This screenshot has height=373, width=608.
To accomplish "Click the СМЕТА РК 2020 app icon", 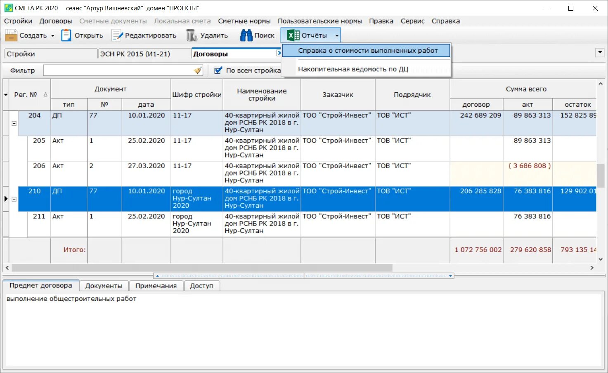I will click(x=8, y=8).
